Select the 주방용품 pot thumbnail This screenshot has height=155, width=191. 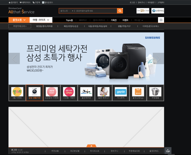(155, 93)
